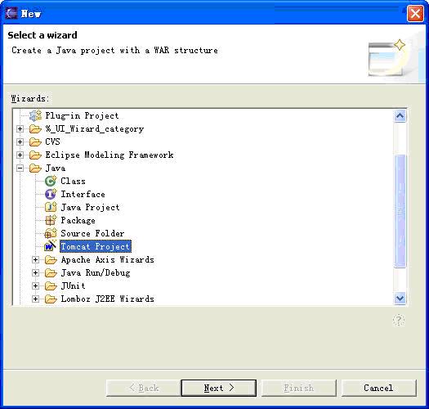Select the 'JUnit' label
The width and height of the screenshot is (429, 409).
73,286
